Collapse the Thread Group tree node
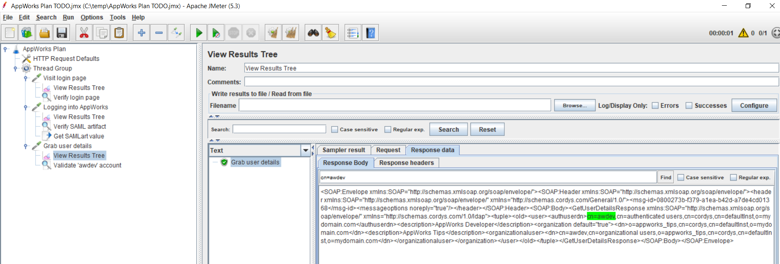 click(x=16, y=69)
